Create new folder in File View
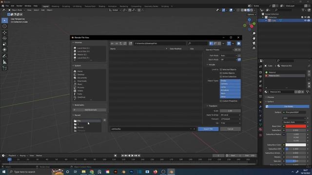 click(131, 43)
